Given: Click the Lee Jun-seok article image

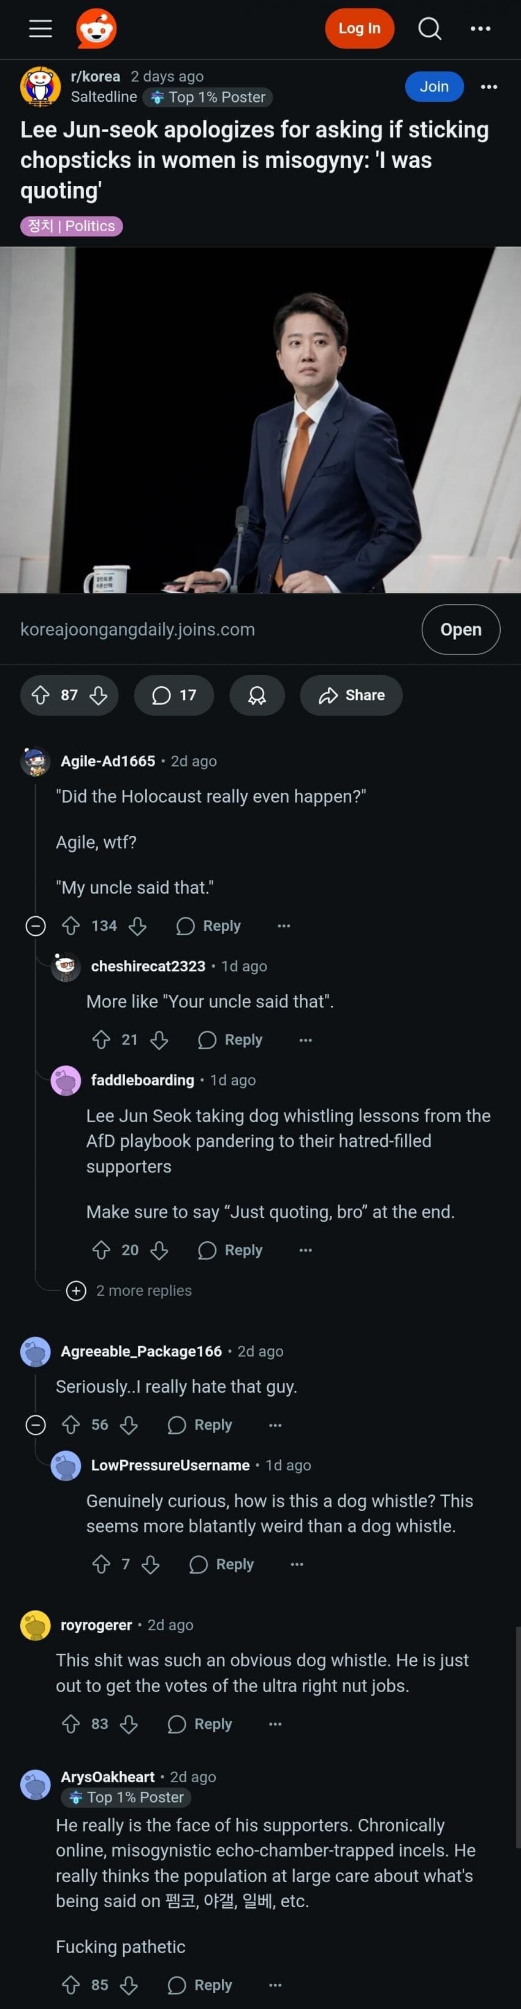Looking at the screenshot, I should tap(260, 419).
